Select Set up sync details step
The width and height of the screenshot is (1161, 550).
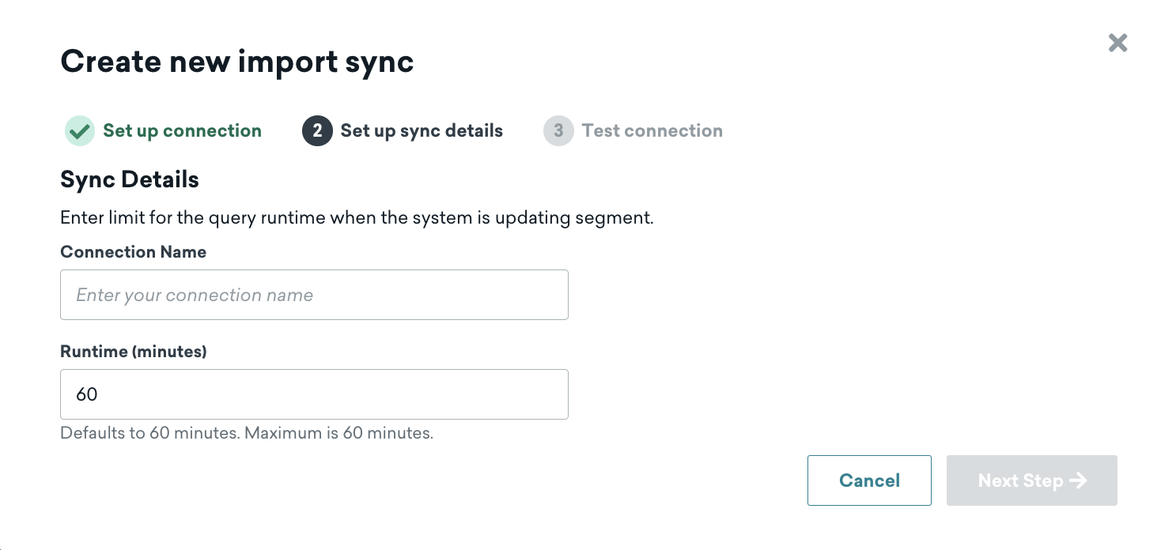[422, 131]
